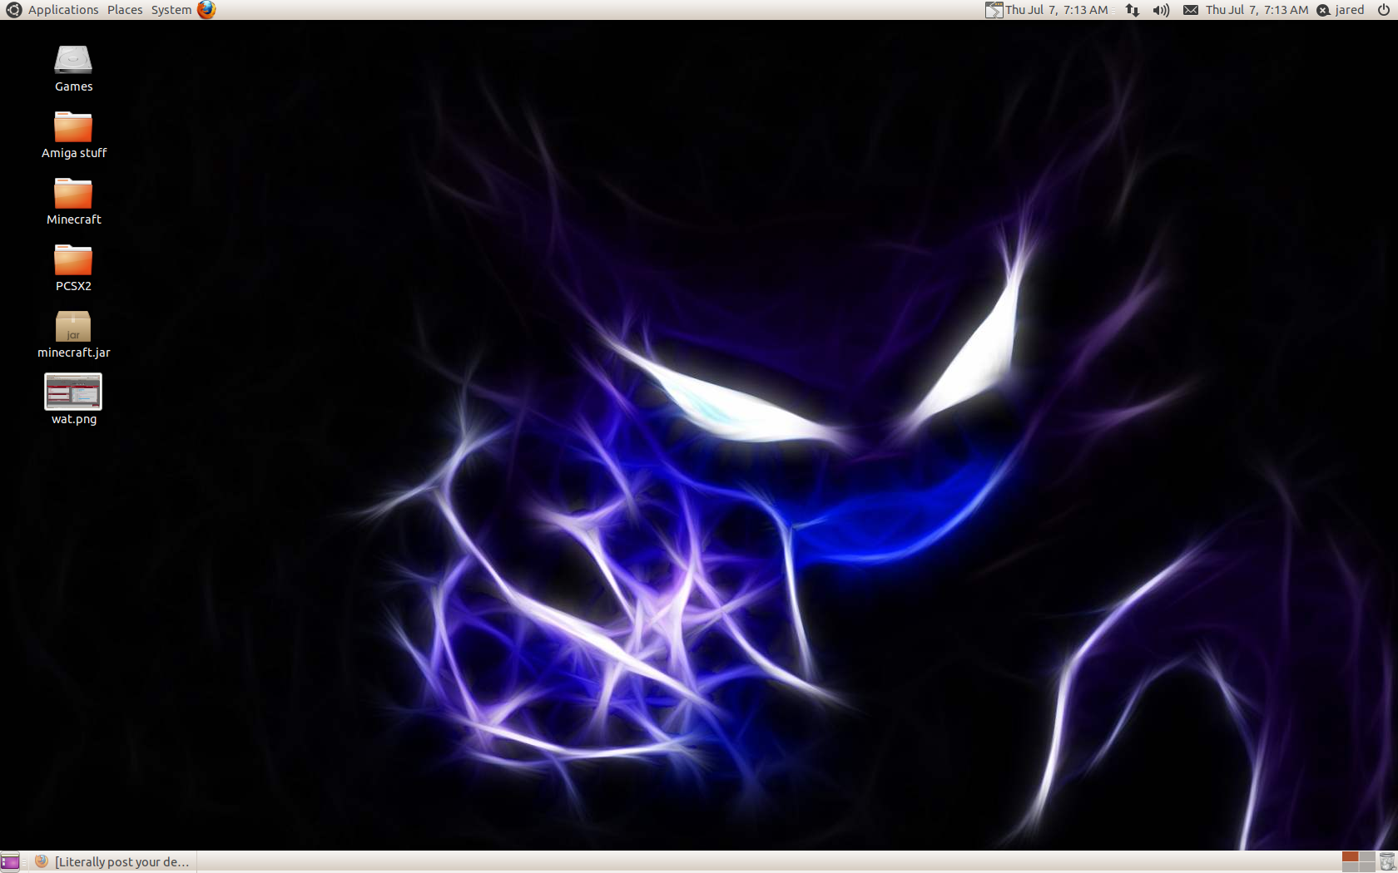Open the Amiga stuff folder
The height and width of the screenshot is (873, 1398).
[x=73, y=127]
